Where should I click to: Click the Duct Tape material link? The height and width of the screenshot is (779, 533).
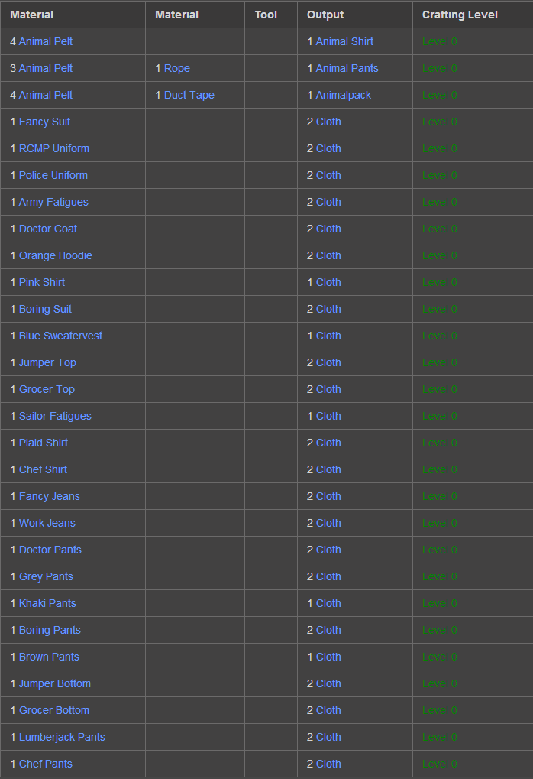point(189,96)
